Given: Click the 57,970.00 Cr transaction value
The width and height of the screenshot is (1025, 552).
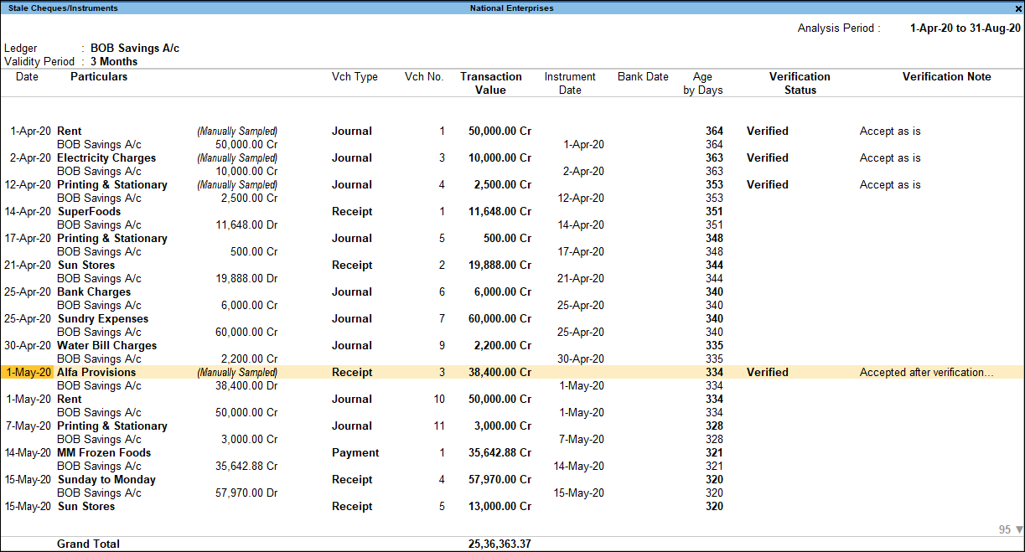Looking at the screenshot, I should point(500,480).
